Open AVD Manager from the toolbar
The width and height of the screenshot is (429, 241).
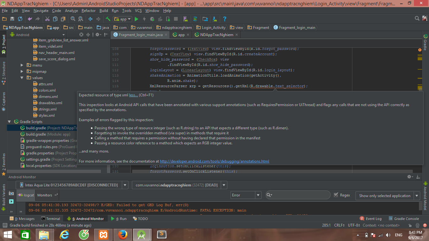pos(185,19)
